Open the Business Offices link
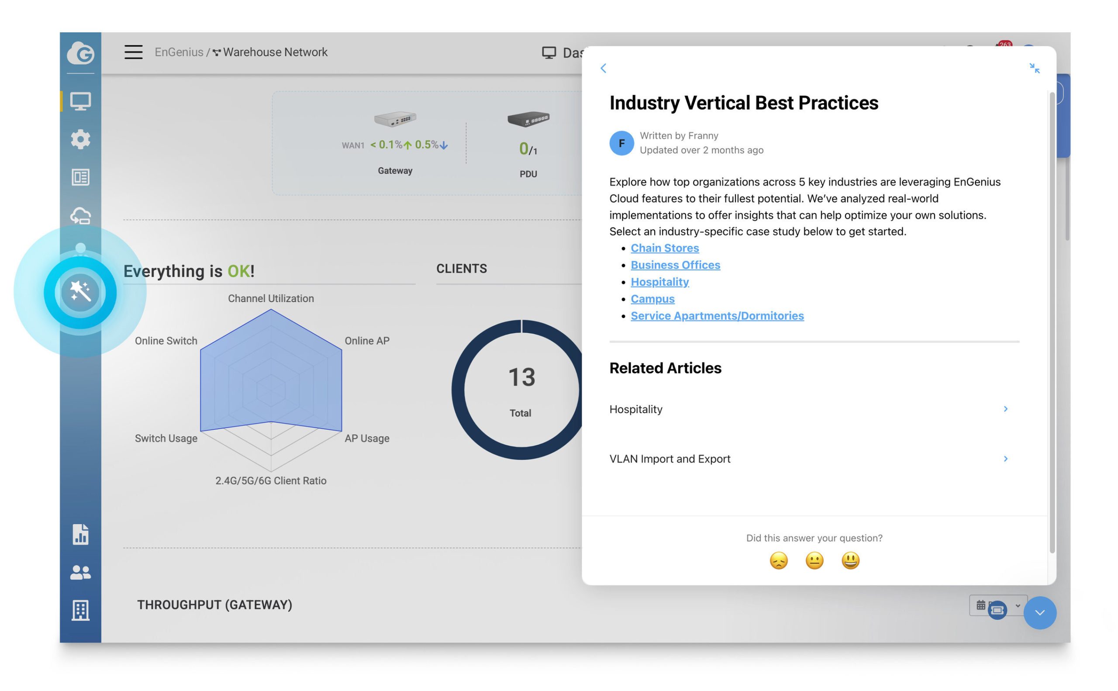Screen dimensions: 1118x691 point(675,265)
